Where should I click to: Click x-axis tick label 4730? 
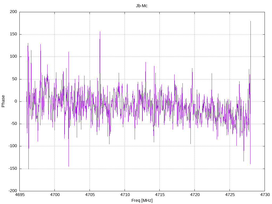[265, 195]
